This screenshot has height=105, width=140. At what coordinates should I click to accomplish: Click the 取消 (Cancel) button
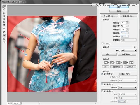(119, 11)
